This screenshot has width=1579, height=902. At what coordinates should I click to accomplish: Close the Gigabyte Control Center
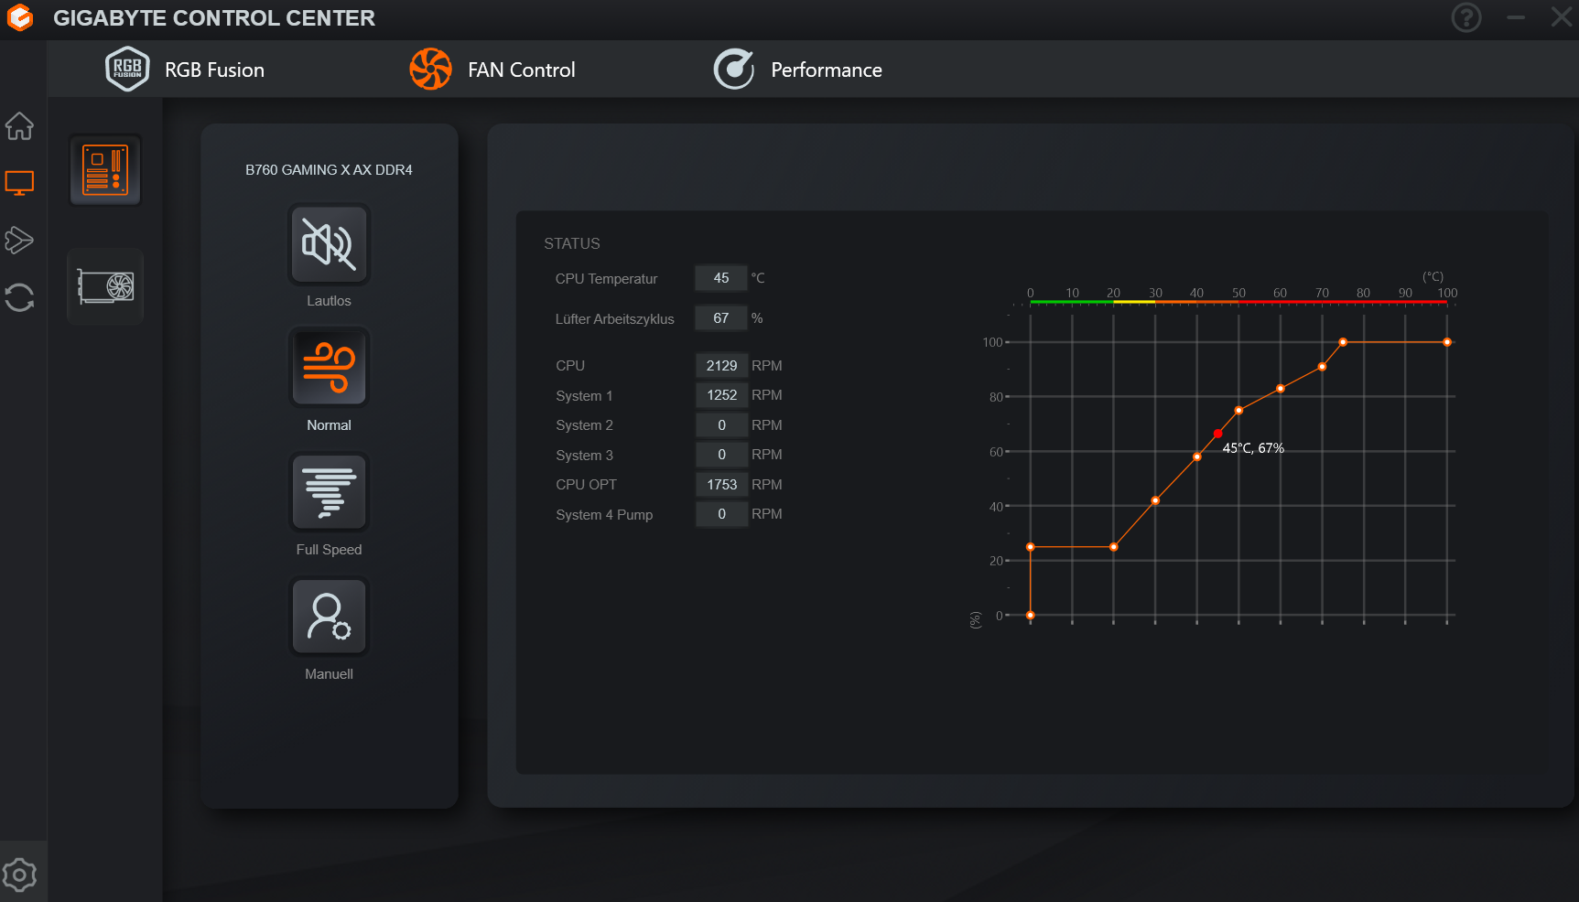tap(1562, 17)
